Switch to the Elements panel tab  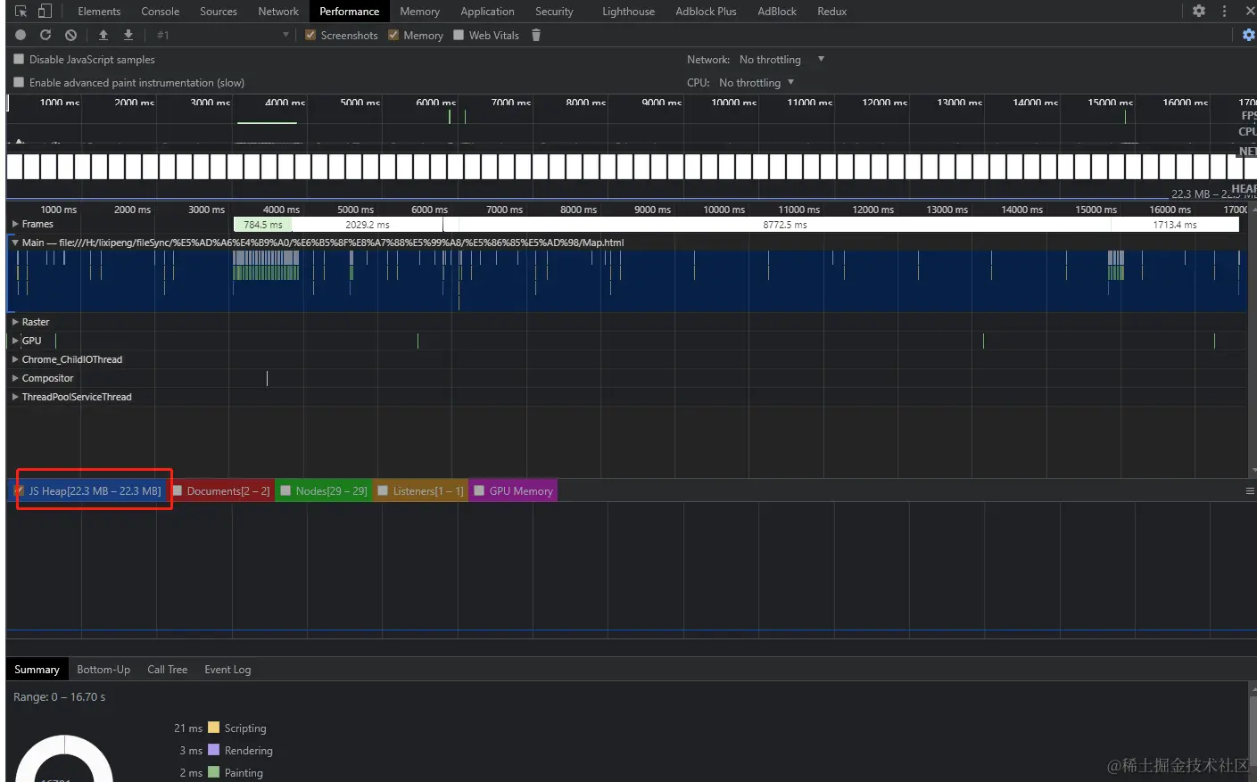[99, 12]
